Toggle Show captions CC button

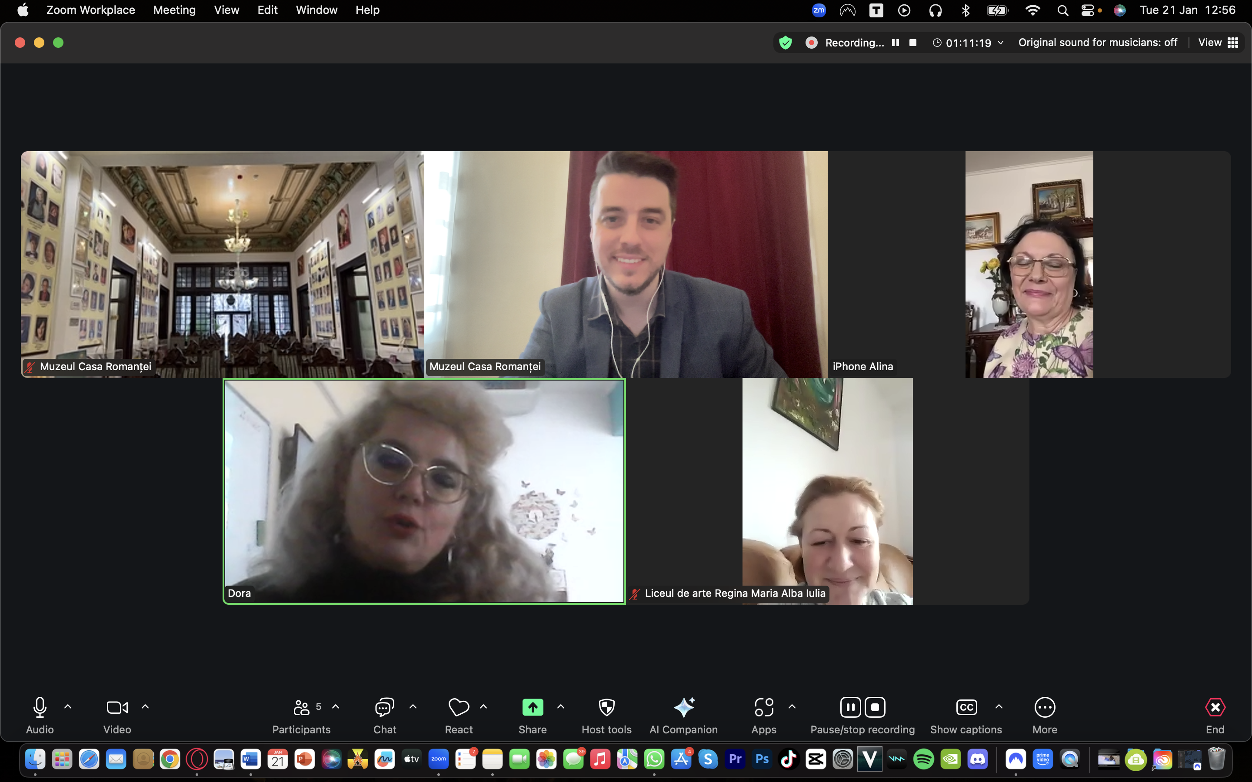[966, 707]
